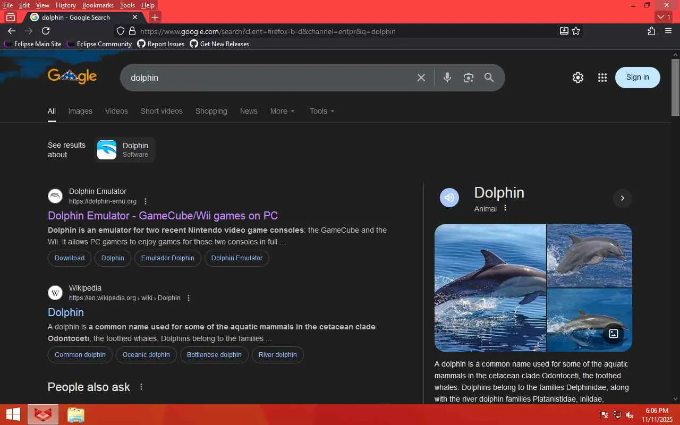Click the network icon in system tray
Screen dimensions: 680x425
coord(617,415)
